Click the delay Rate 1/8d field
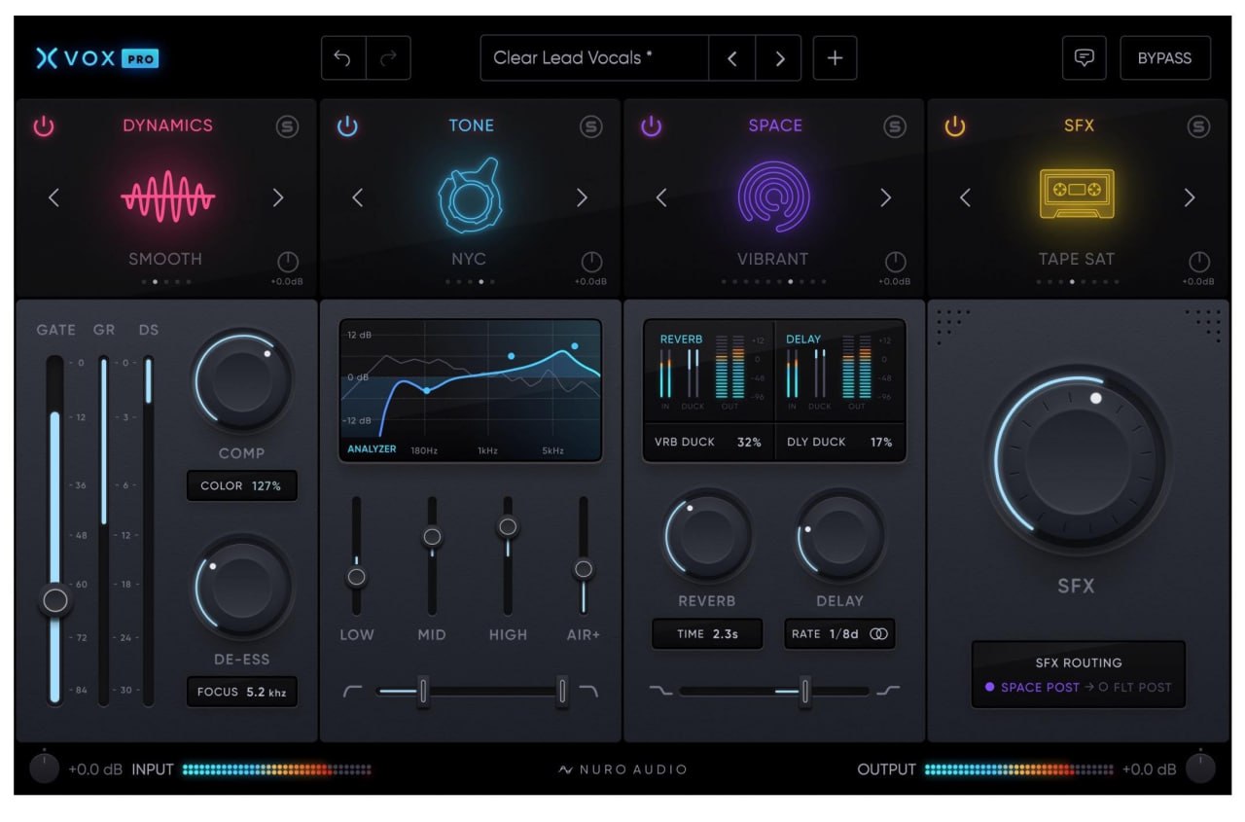This screenshot has height=822, width=1245. 839,633
